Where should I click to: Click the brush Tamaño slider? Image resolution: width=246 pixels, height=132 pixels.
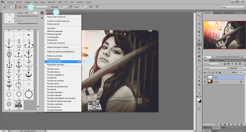27,16
